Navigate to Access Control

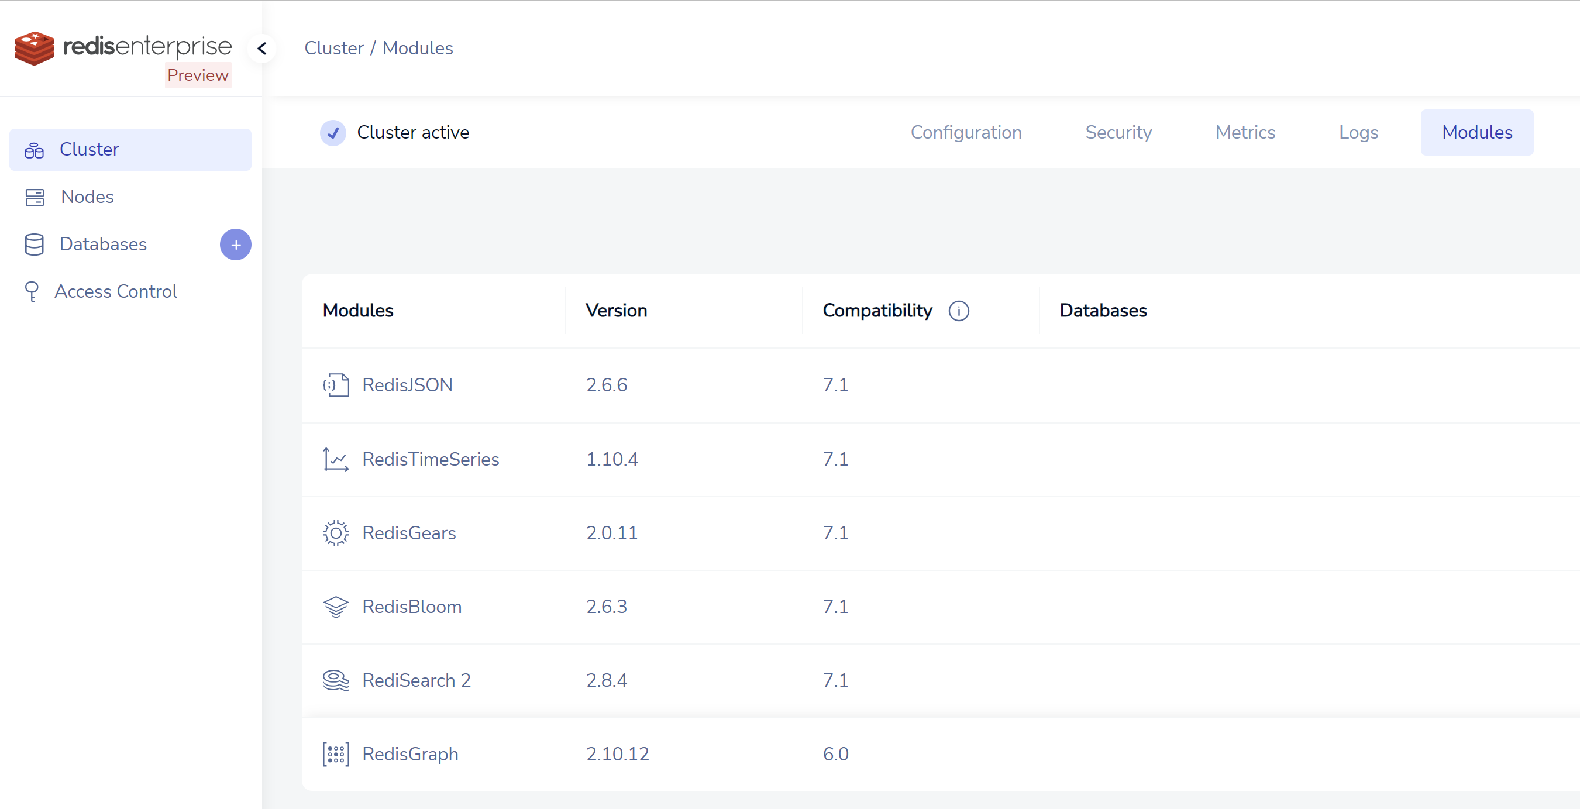115,291
